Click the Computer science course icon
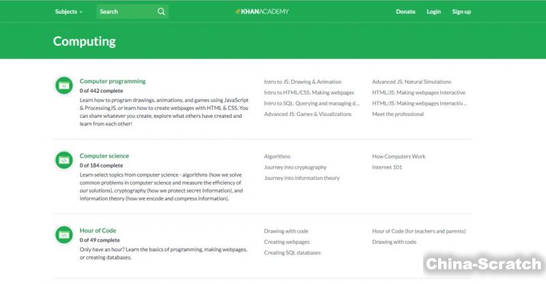Screen dimensions: 546x284 pos(63,161)
